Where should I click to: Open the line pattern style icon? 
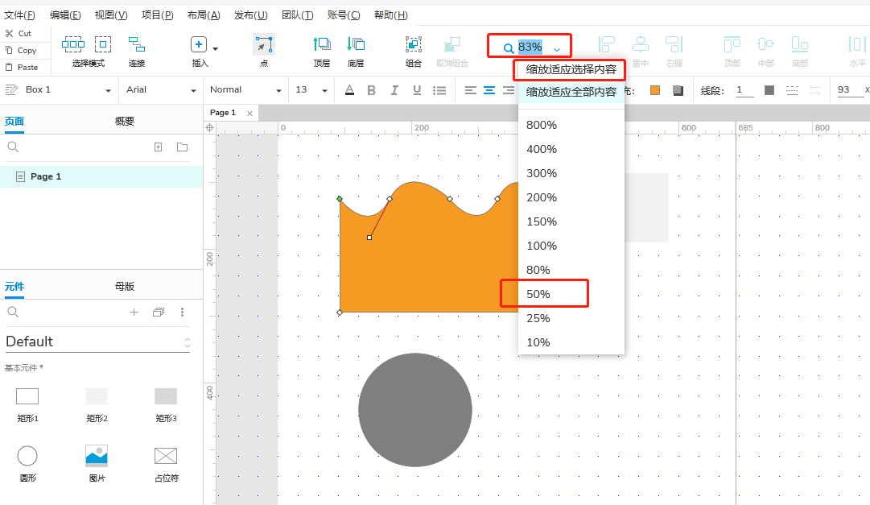[792, 90]
